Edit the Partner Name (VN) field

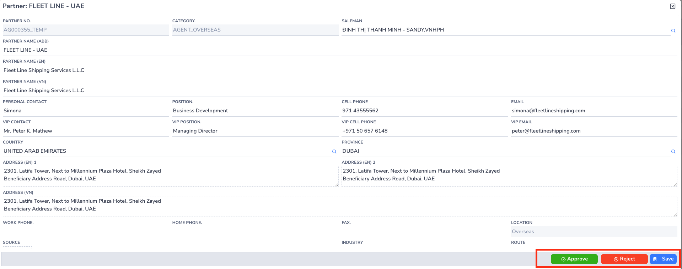click(x=339, y=90)
